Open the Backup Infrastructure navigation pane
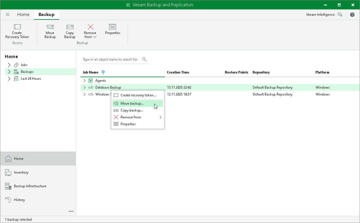This screenshot has width=360, height=223. point(38,186)
